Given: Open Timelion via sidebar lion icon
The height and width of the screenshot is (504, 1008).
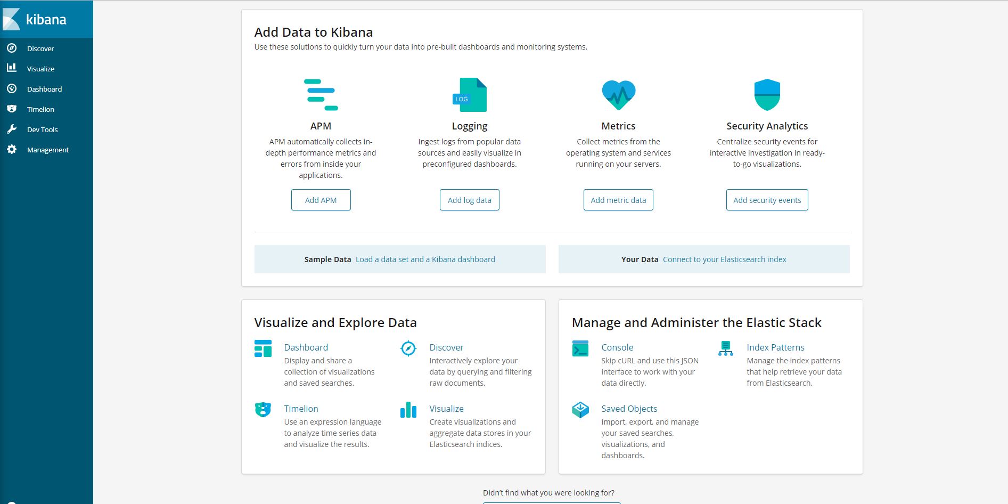Looking at the screenshot, I should point(12,109).
